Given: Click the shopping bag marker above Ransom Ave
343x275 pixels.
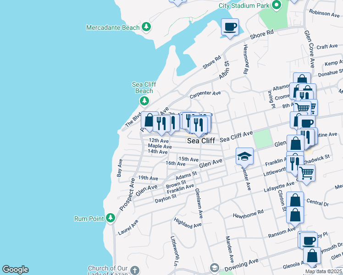Looking at the screenshot, I should (x=296, y=214).
